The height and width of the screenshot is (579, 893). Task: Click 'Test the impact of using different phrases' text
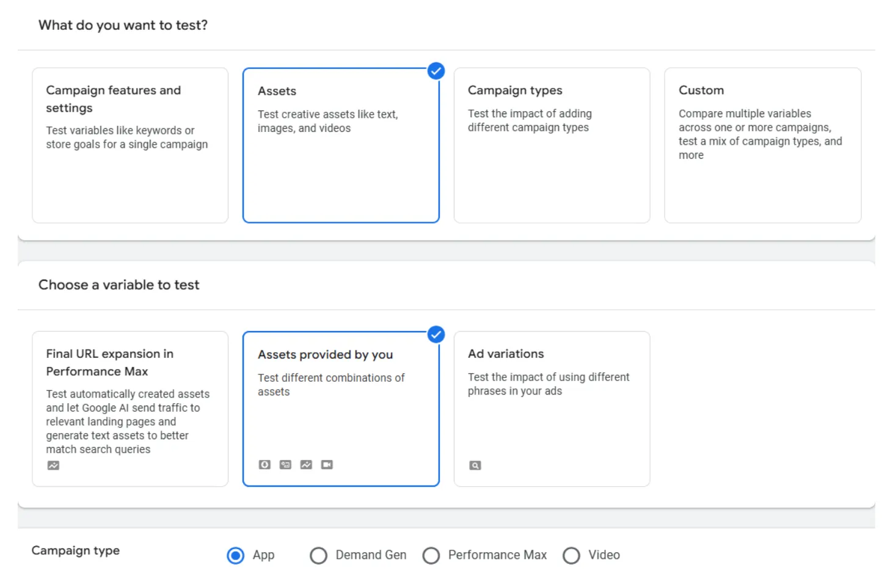tap(549, 384)
